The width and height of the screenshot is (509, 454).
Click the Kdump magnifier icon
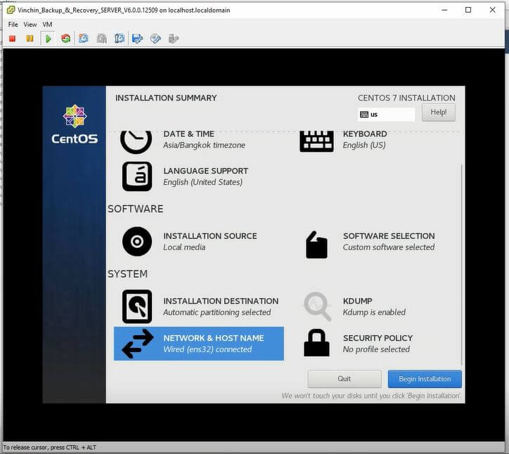[318, 306]
